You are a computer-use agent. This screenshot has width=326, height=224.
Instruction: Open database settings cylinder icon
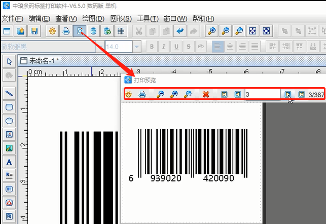click(94, 31)
